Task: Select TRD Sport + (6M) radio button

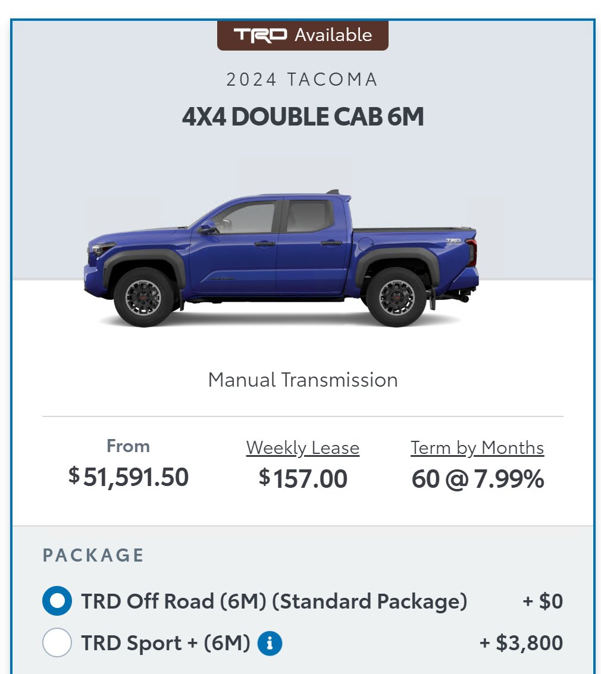Action: point(57,642)
